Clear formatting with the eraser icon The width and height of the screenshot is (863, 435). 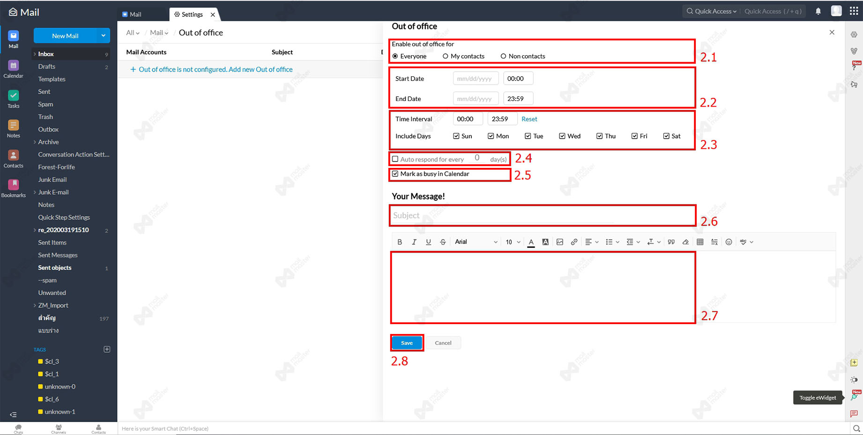point(685,242)
